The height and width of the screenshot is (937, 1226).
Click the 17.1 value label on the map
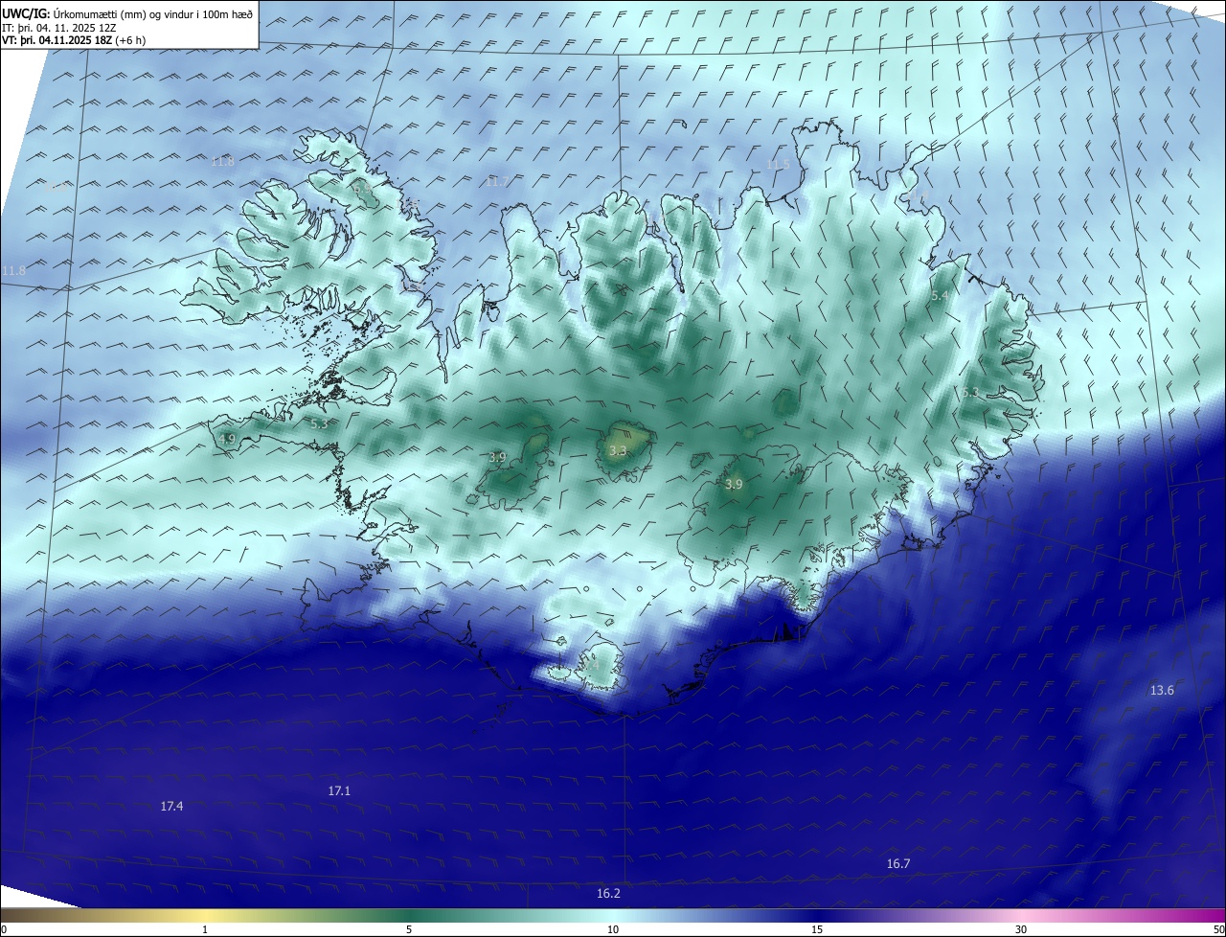tap(339, 791)
